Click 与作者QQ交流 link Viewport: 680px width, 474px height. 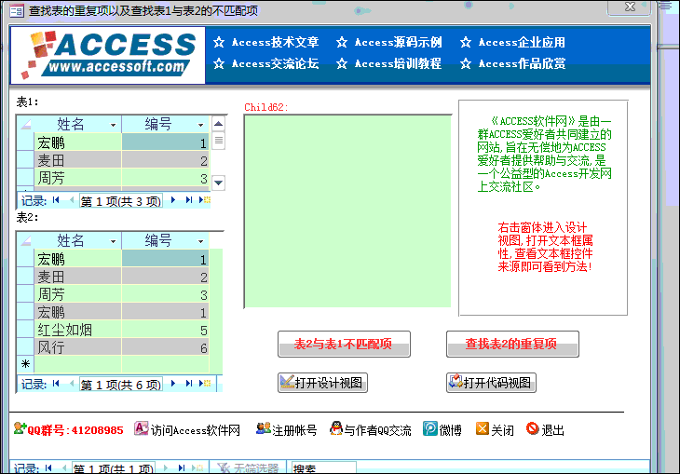(370, 429)
